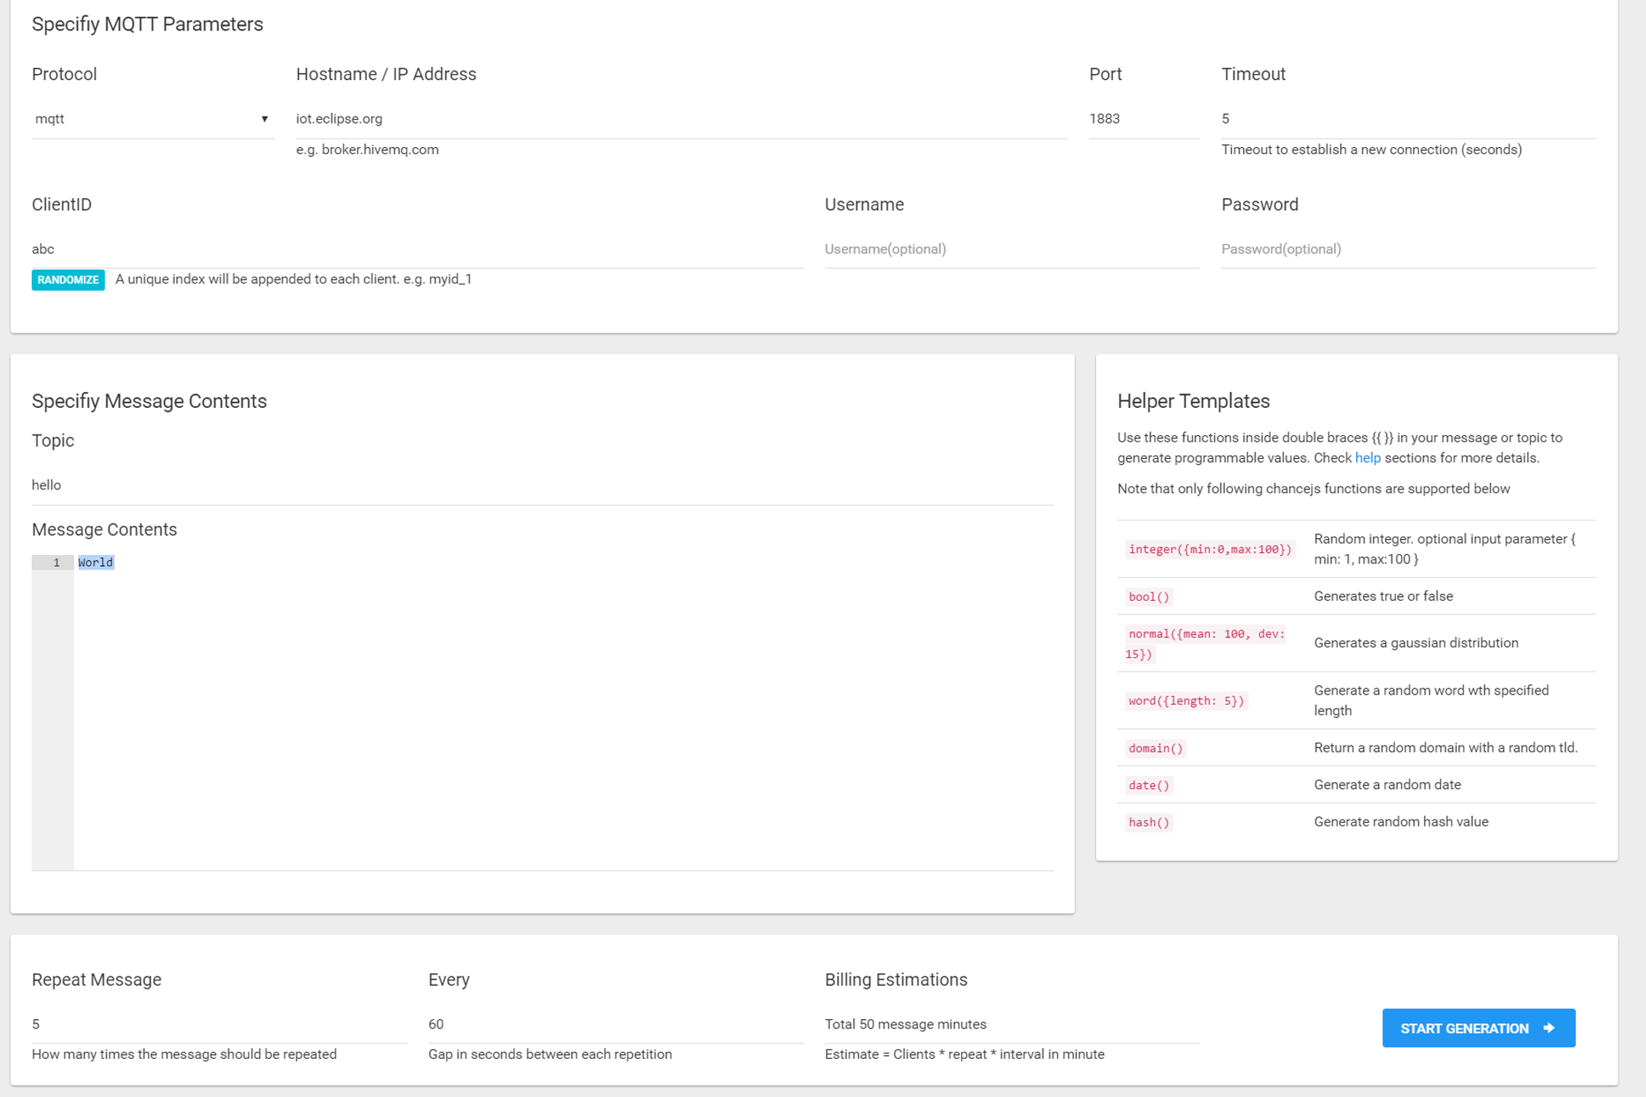Image resolution: width=1646 pixels, height=1097 pixels.
Task: Click the hash() template code
Action: point(1148,823)
